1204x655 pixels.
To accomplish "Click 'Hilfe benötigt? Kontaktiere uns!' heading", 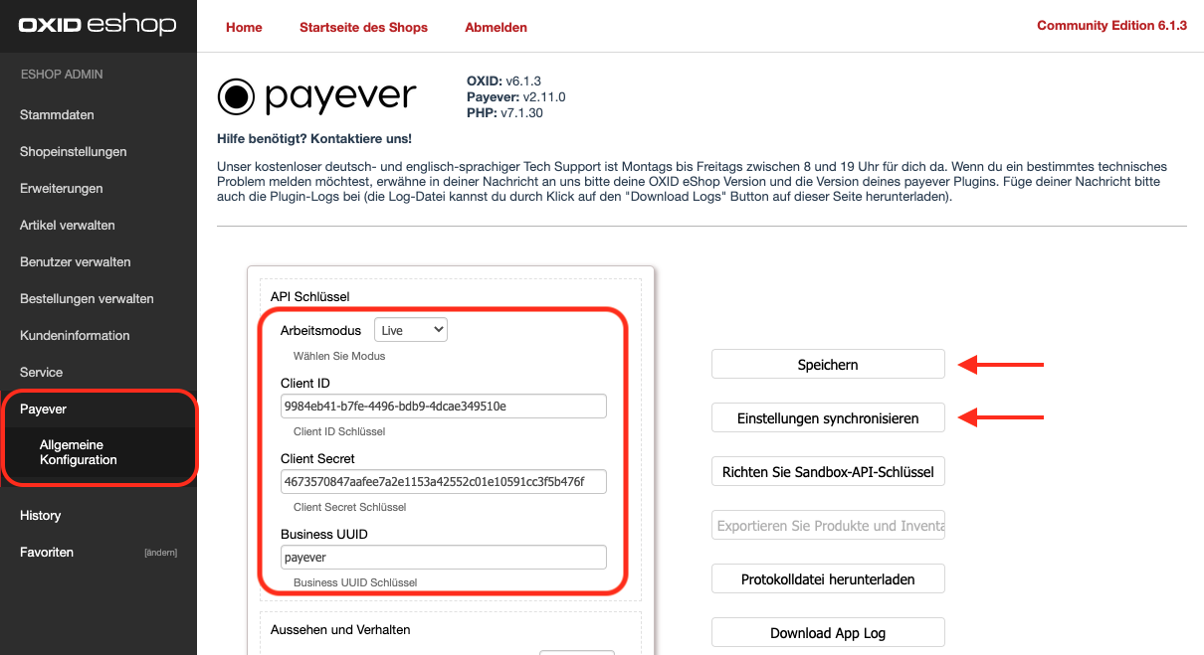I will point(314,139).
